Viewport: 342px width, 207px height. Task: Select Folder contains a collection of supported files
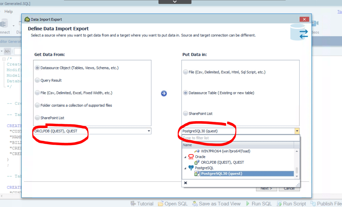37,105
